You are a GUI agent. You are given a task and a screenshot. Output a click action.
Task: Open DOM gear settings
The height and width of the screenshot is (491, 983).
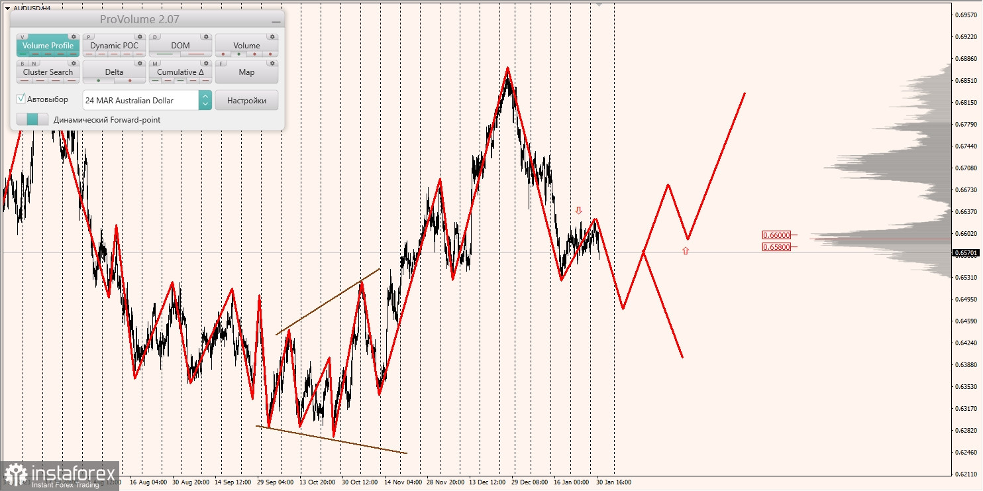coord(206,36)
